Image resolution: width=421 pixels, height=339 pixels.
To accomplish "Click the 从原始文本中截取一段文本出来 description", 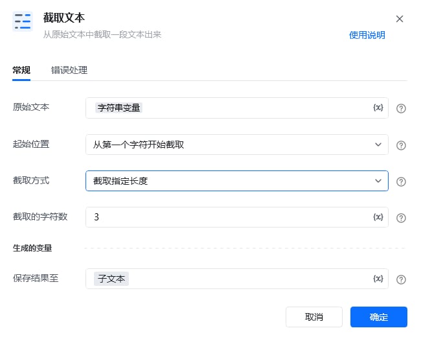I will 102,34.
